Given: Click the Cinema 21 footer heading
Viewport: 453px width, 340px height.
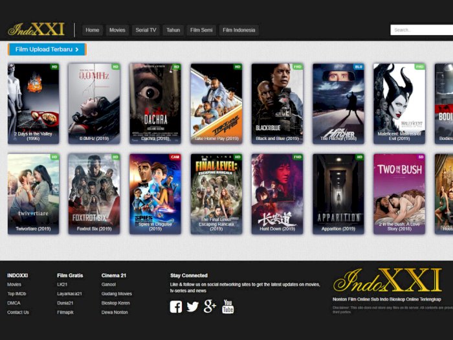Looking at the screenshot, I should (114, 275).
